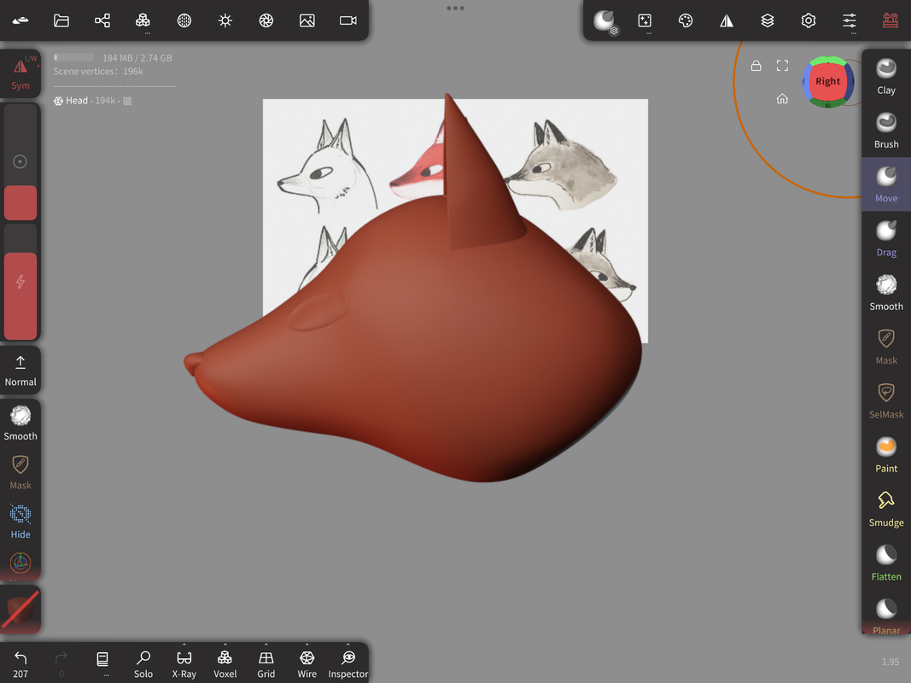Screen dimensions: 911x683
Task: Open the Files folder menu
Action: tap(61, 20)
